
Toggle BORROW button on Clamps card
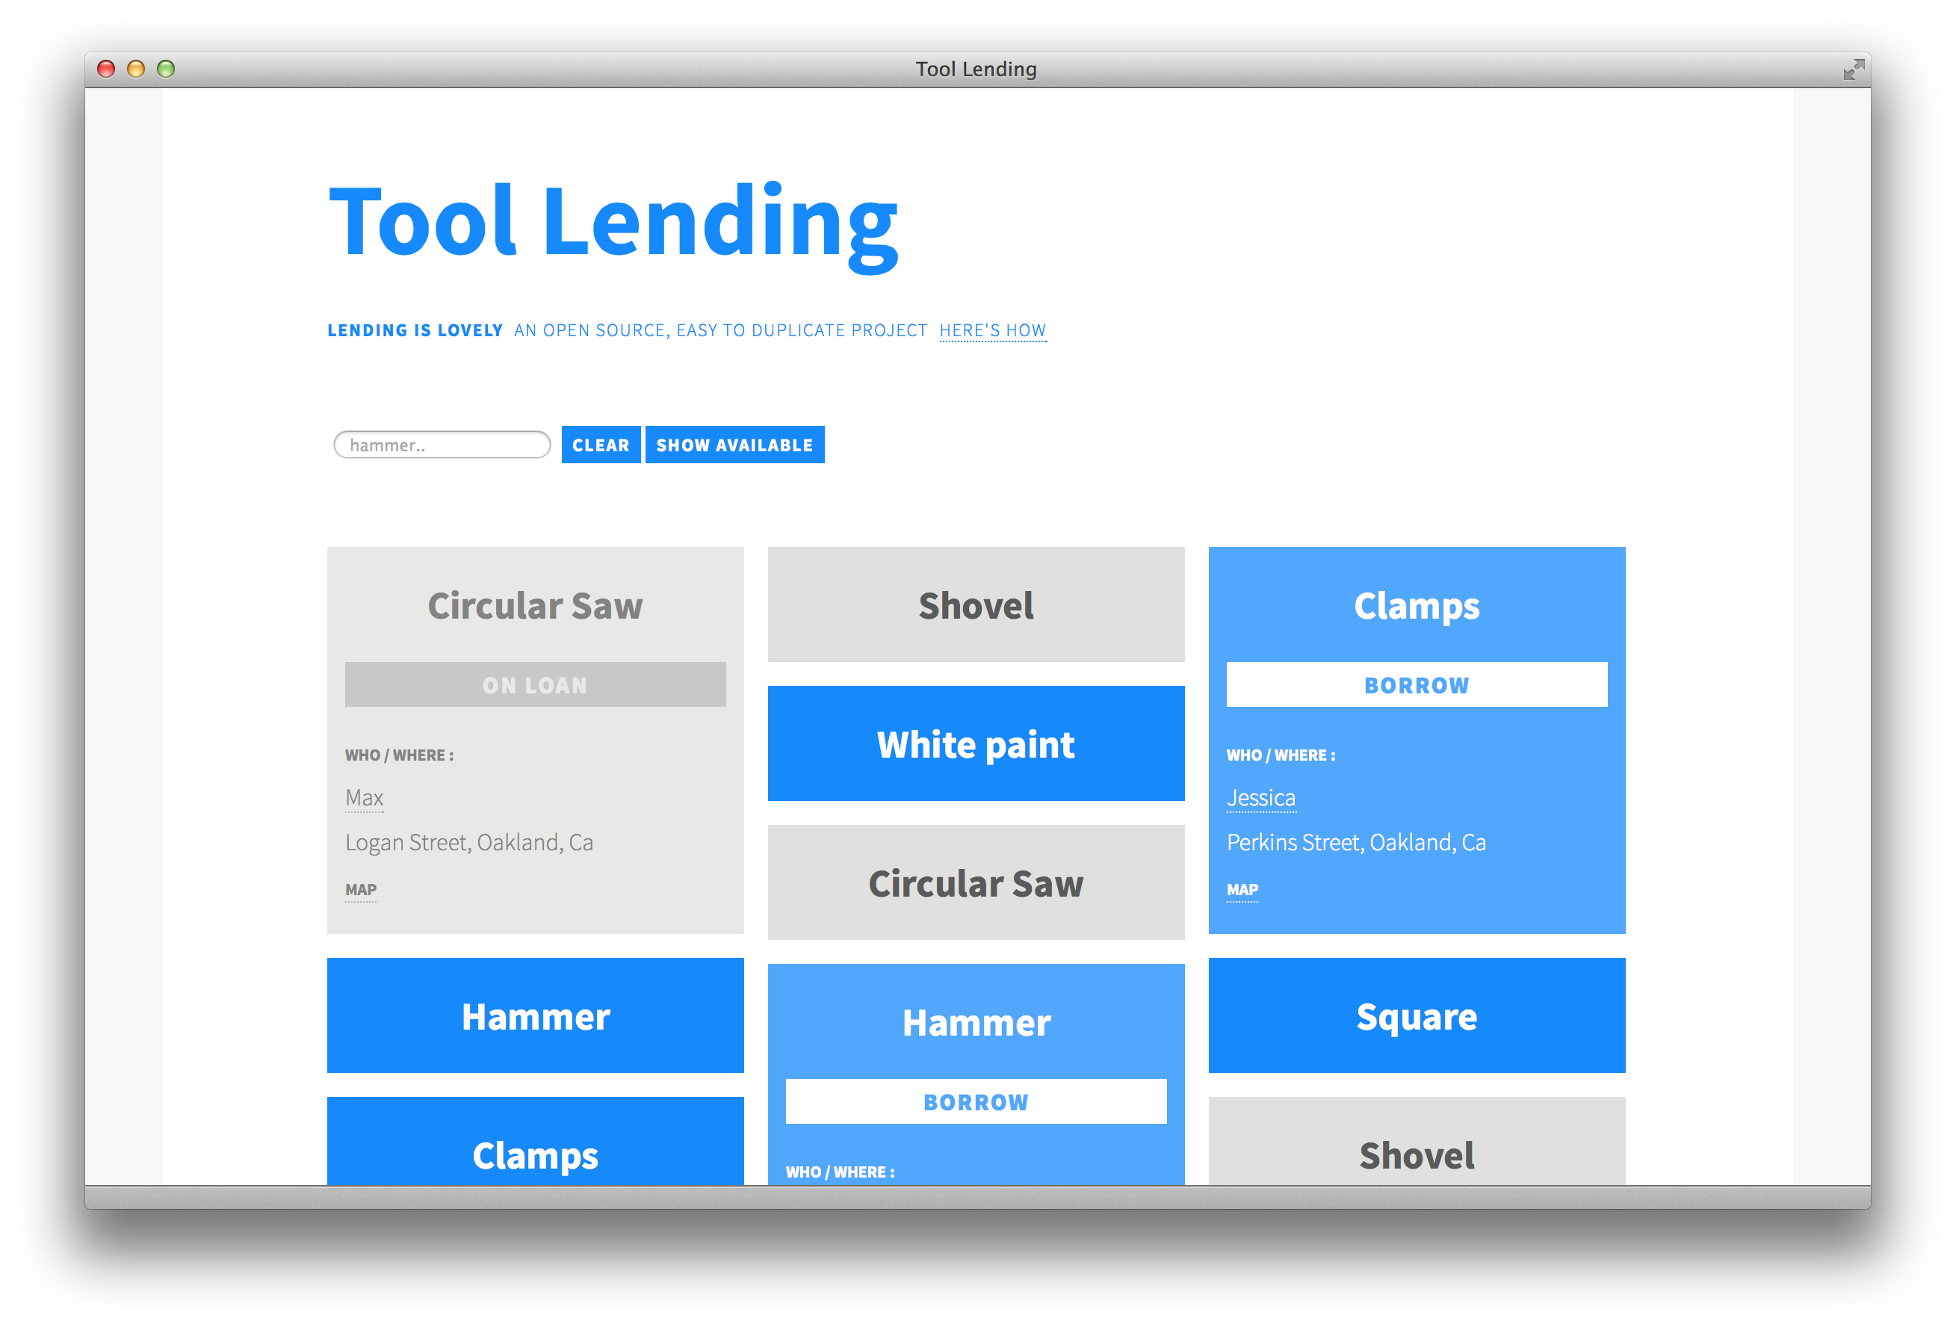[1417, 684]
